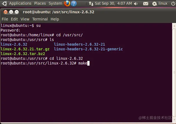Click the terminal vertical scrollbar handle
This screenshot has width=176, height=124.
coord(174,73)
